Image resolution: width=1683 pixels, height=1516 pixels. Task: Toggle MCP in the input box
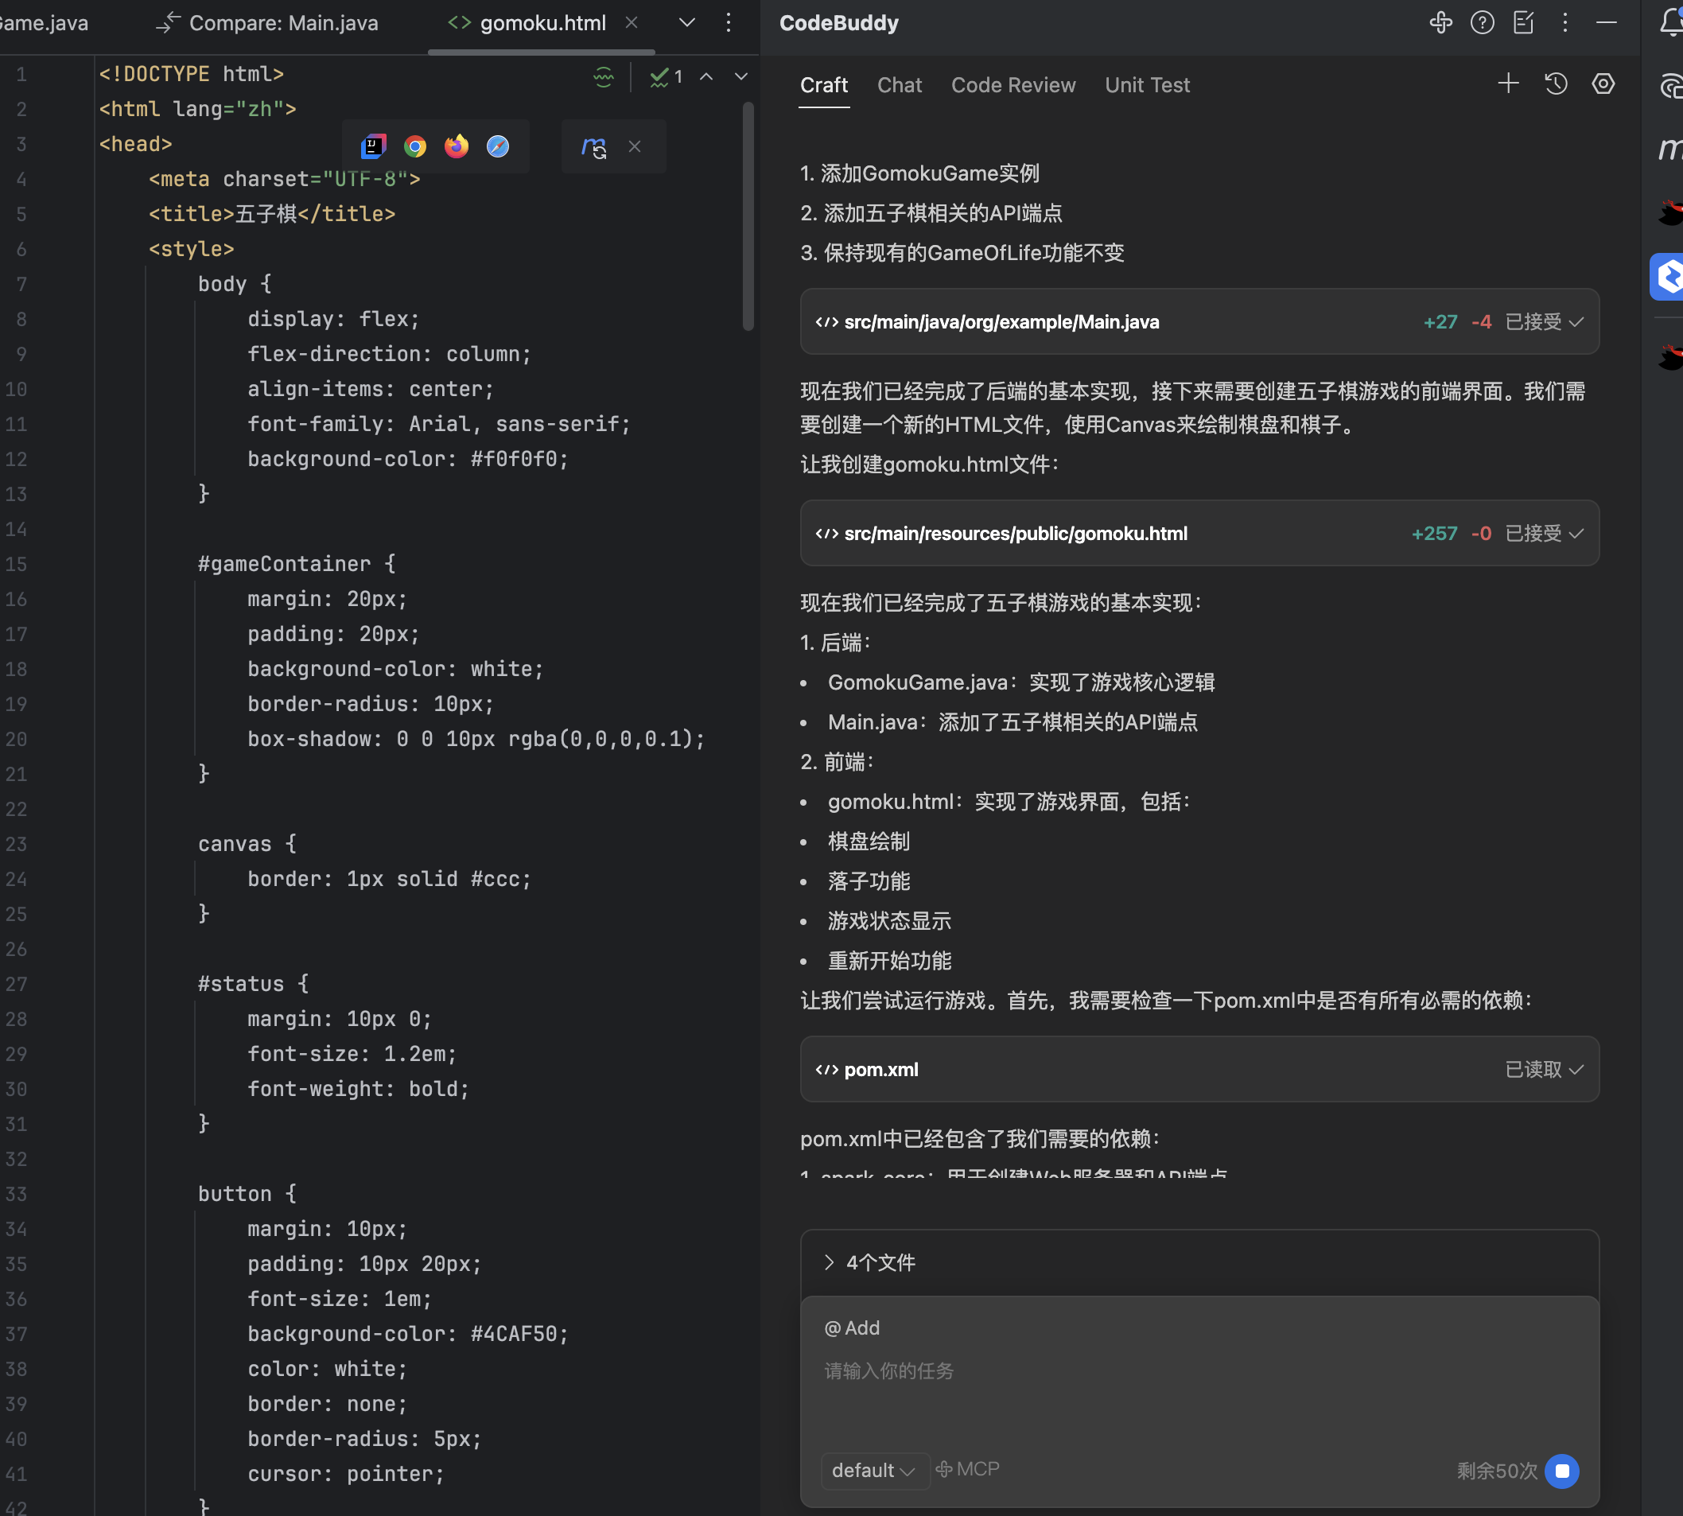tap(967, 1469)
